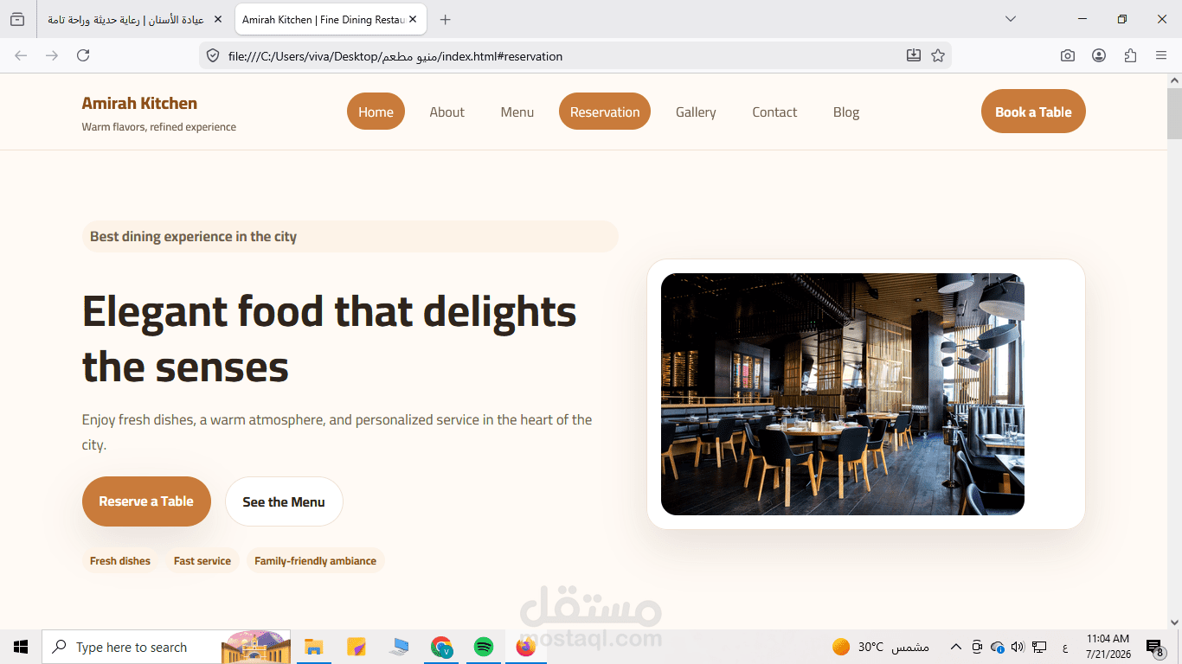Open the Contact nav link
The image size is (1182, 664).
click(774, 112)
